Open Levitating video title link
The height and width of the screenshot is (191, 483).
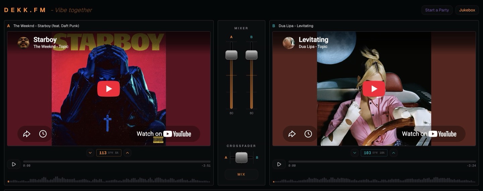pos(314,40)
